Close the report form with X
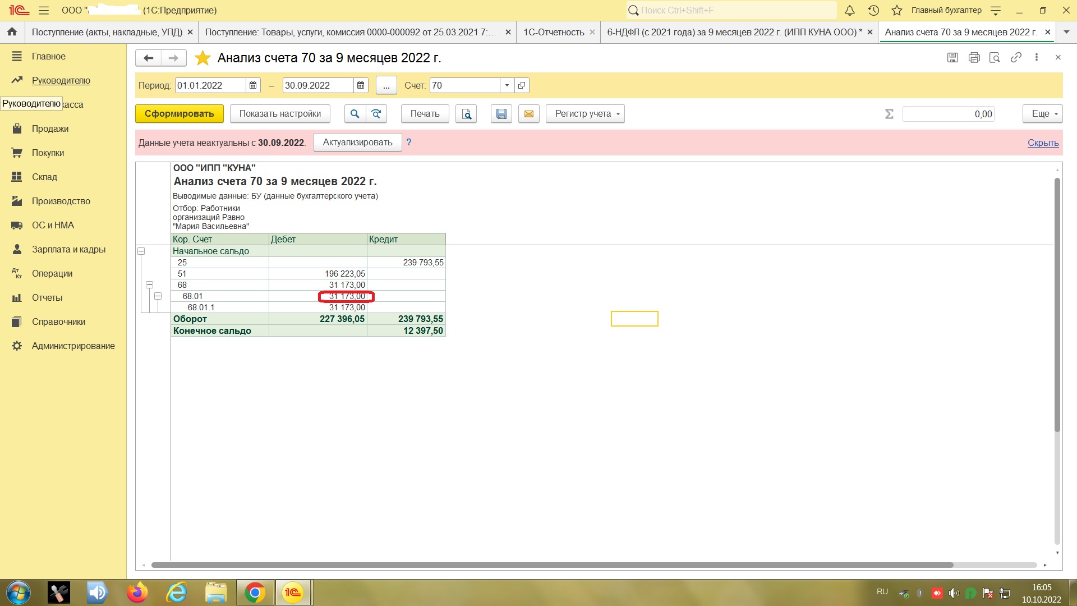The width and height of the screenshot is (1077, 606). pyautogui.click(x=1058, y=57)
